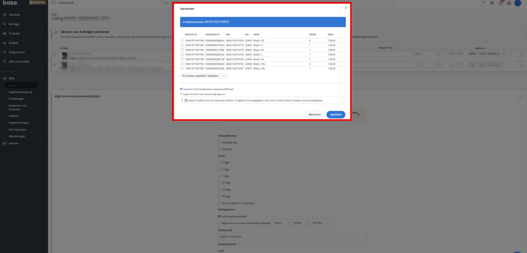The width and height of the screenshot is (527, 253).
Task: Click the Aufträge cart icon in the sidebar
Action: point(4,24)
